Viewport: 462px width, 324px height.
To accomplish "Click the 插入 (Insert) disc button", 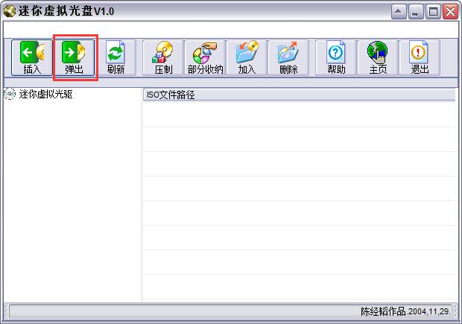I will pyautogui.click(x=32, y=58).
